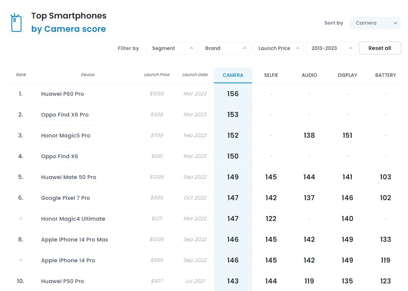Click Huawei Mate 50 Pro camera score 149
This screenshot has height=291, width=408.
tap(233, 177)
